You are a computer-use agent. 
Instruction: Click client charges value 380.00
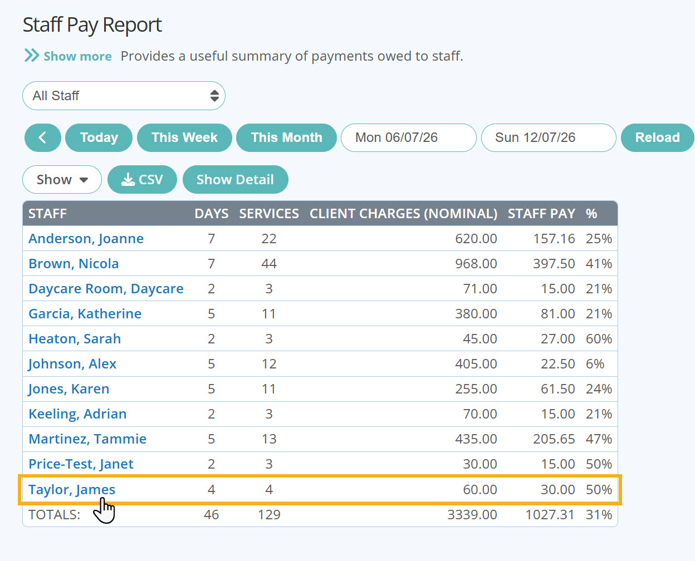476,314
